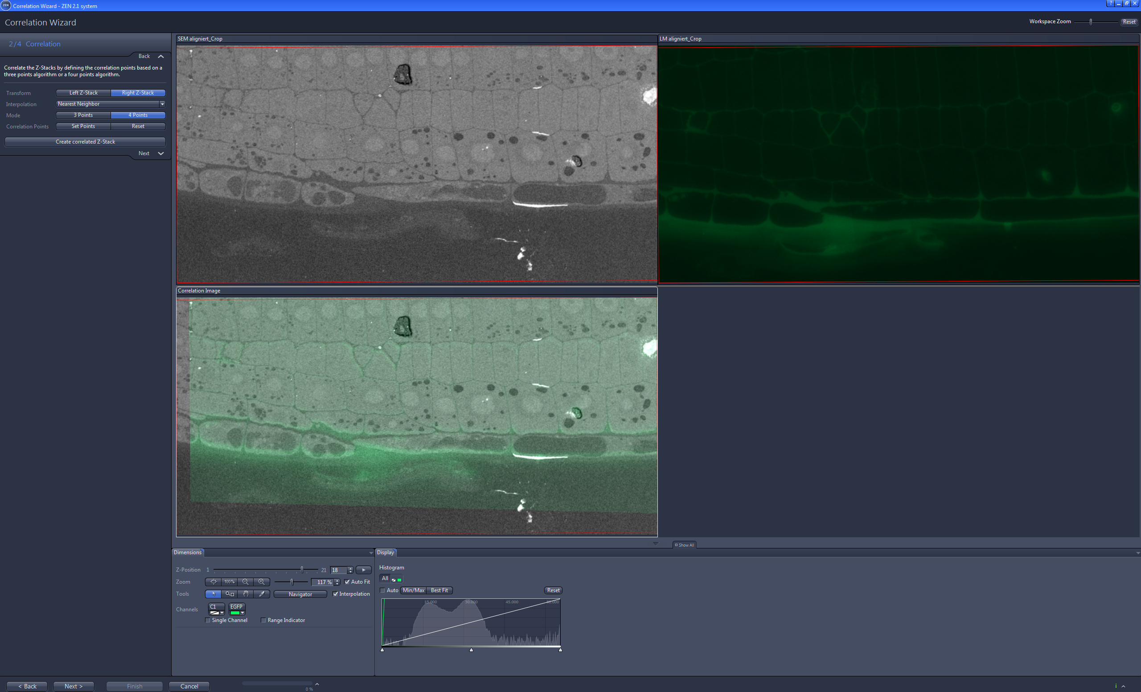This screenshot has width=1141, height=692.
Task: Set zoom to 100% with the 100% icon
Action: (x=230, y=582)
